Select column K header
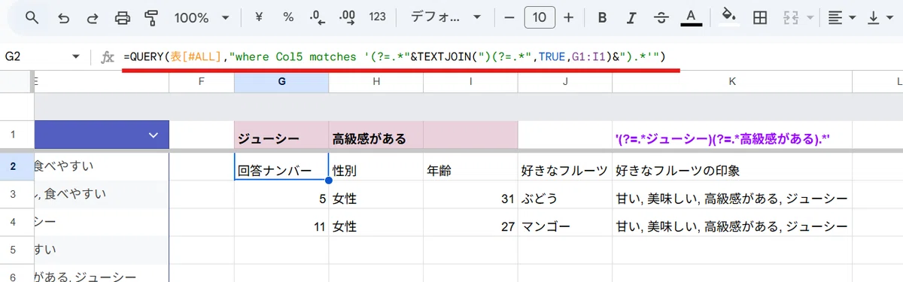The width and height of the screenshot is (903, 282). point(732,81)
